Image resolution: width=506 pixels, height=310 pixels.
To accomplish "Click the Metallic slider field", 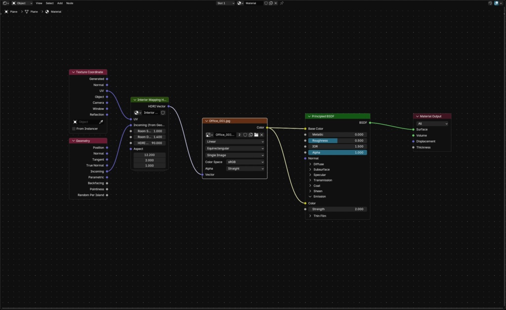I will (337, 134).
